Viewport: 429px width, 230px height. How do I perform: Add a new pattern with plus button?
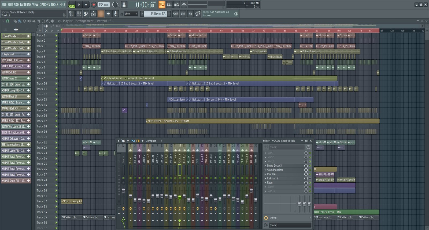169,14
